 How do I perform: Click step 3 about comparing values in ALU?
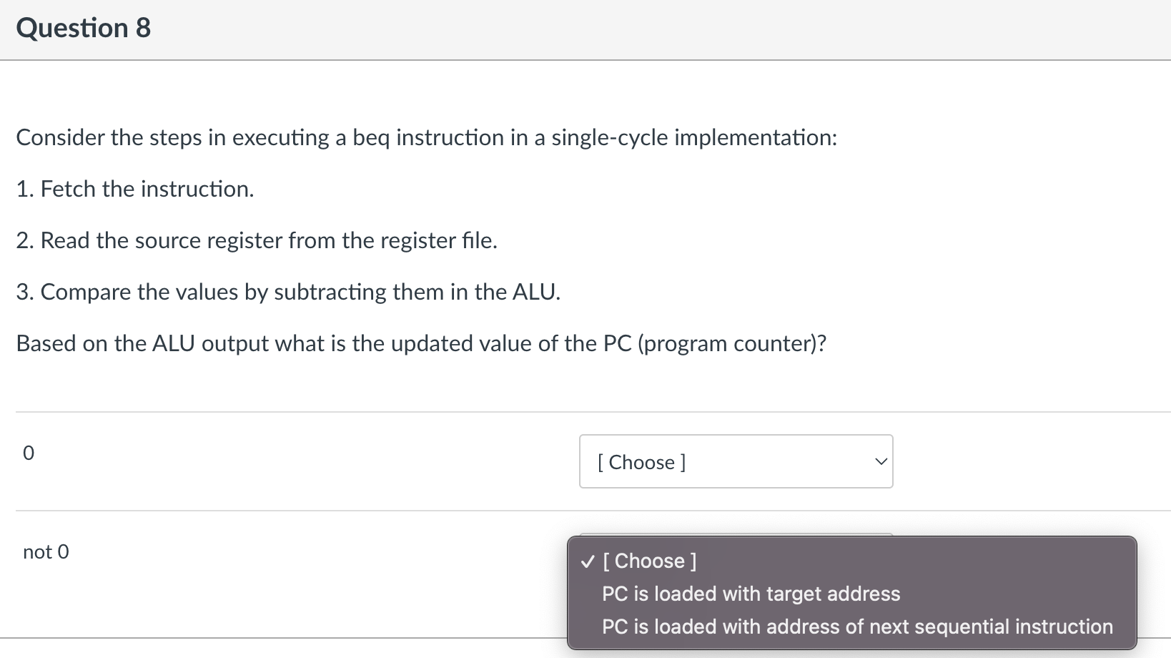(288, 292)
